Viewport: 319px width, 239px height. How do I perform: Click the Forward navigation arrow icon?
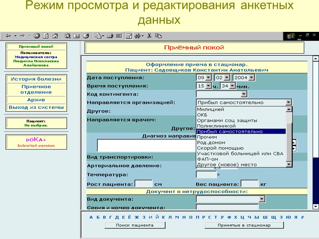point(22,37)
